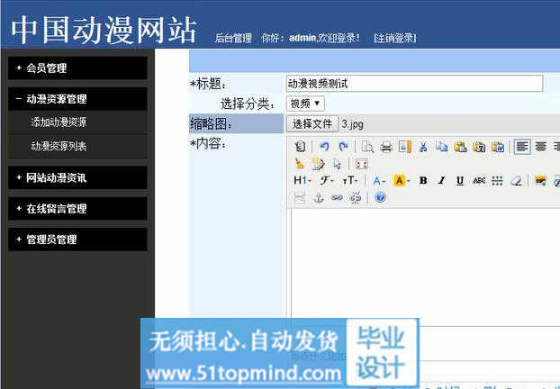The height and width of the screenshot is (389, 560).
Task: Expand the 在线留言管理 menu section
Action: [77, 209]
